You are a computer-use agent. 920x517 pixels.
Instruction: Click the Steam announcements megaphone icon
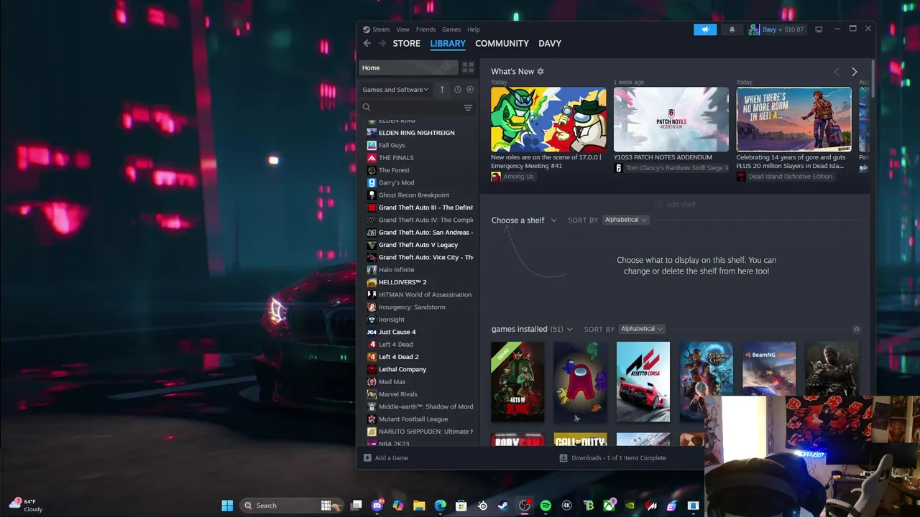point(705,29)
